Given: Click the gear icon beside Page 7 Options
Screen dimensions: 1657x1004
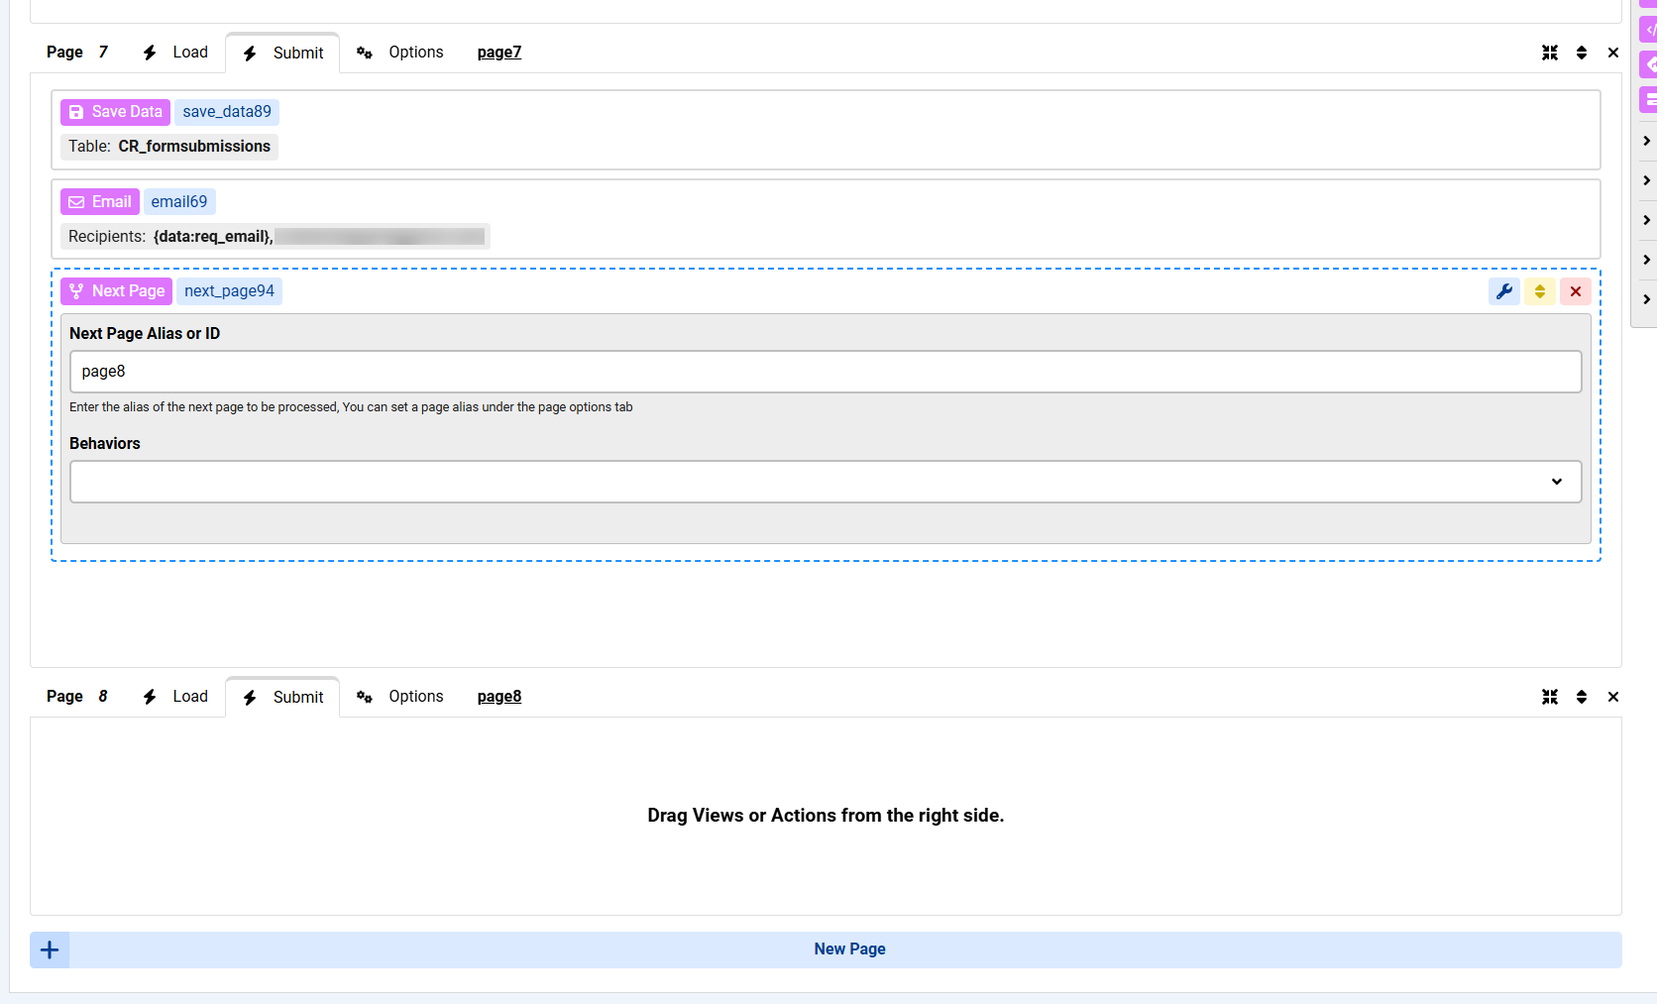Looking at the screenshot, I should click(365, 52).
